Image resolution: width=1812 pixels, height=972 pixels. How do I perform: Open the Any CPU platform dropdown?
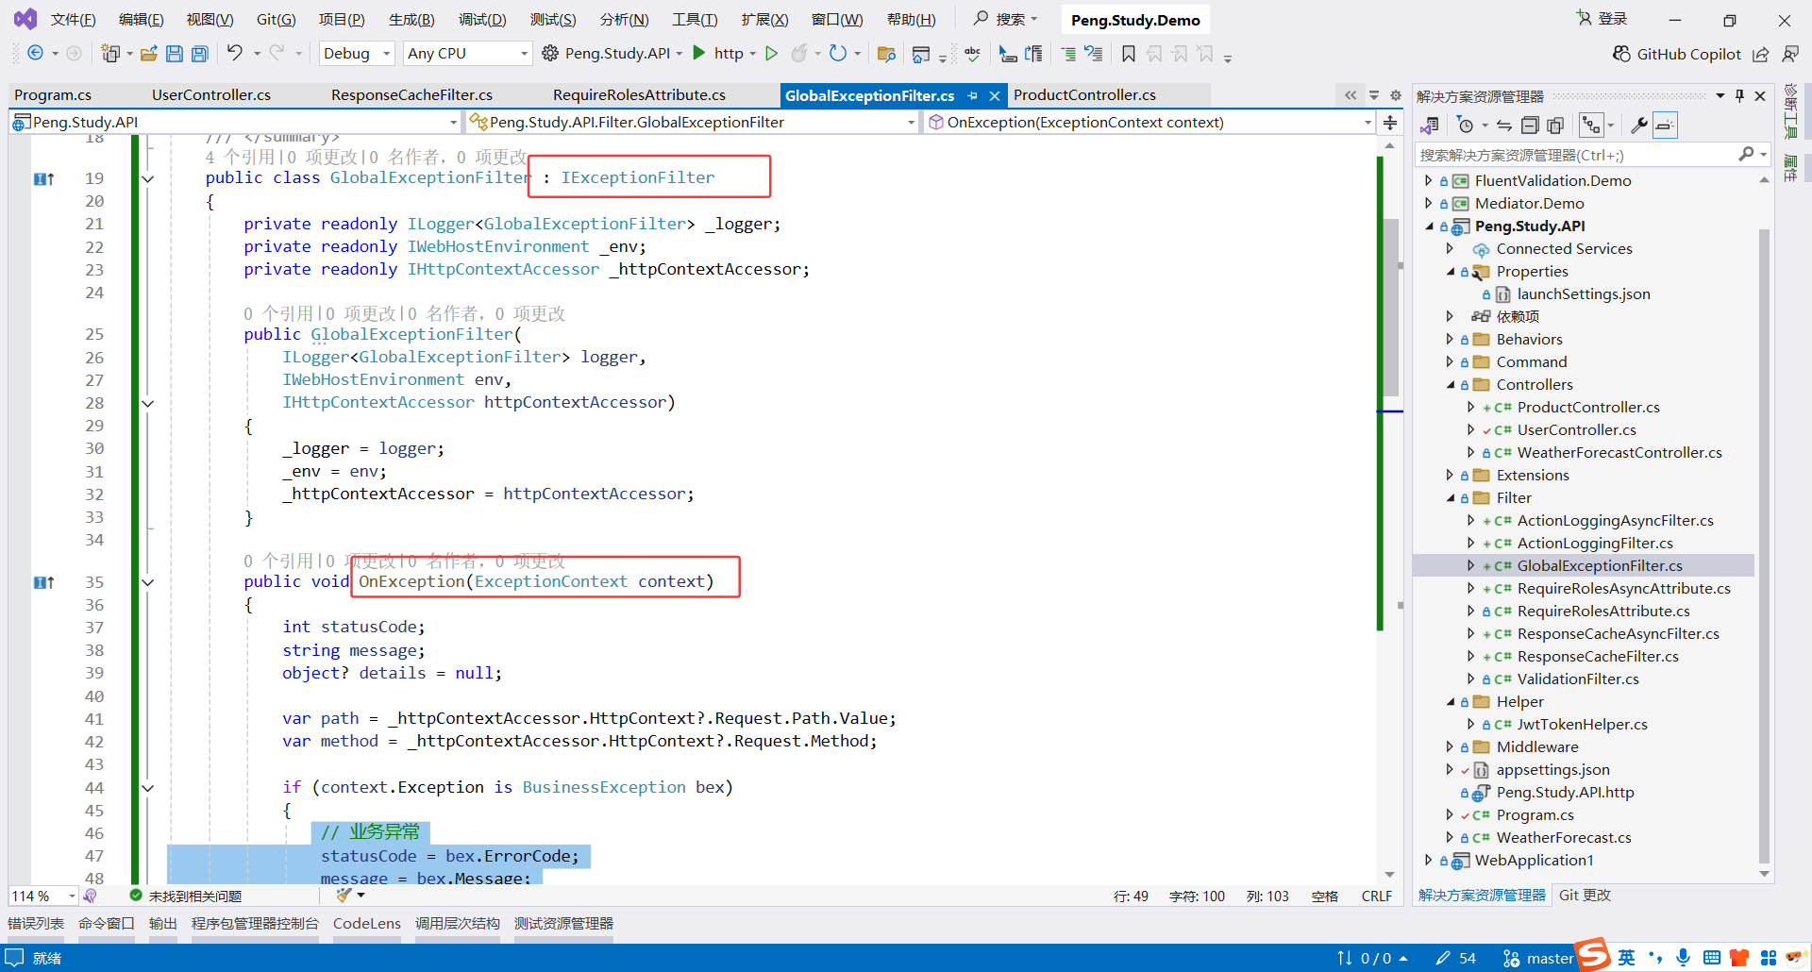tap(468, 54)
